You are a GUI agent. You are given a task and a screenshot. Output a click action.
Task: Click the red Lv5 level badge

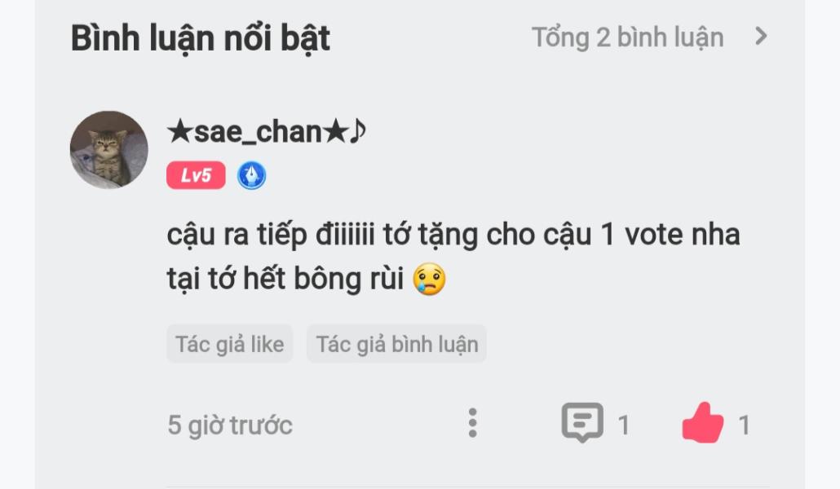pyautogui.click(x=196, y=176)
